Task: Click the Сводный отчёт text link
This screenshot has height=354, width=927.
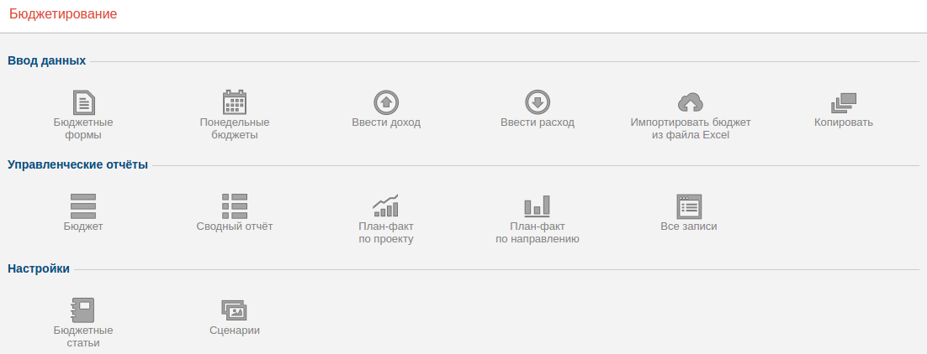Action: click(x=235, y=226)
